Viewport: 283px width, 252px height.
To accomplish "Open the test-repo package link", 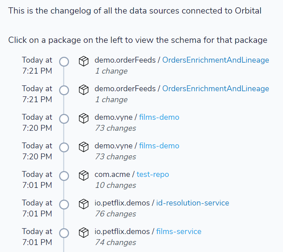I will click(x=153, y=174).
